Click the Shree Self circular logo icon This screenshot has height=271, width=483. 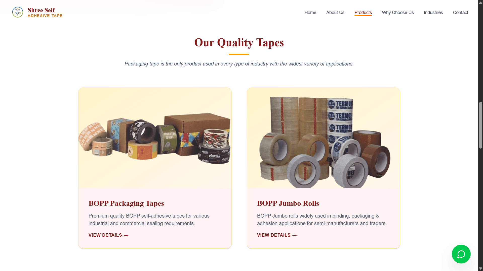tap(18, 12)
